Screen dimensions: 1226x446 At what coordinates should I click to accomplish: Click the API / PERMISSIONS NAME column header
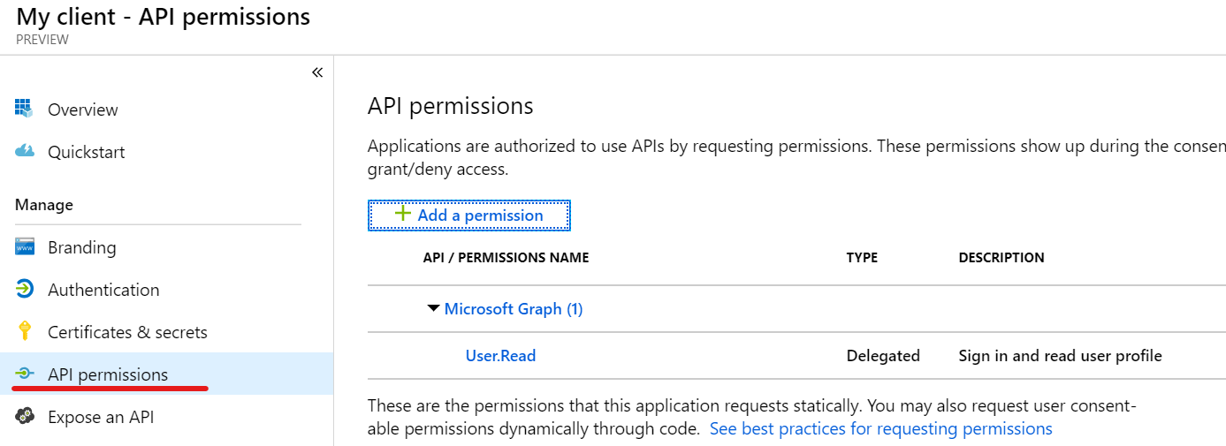pyautogui.click(x=506, y=258)
